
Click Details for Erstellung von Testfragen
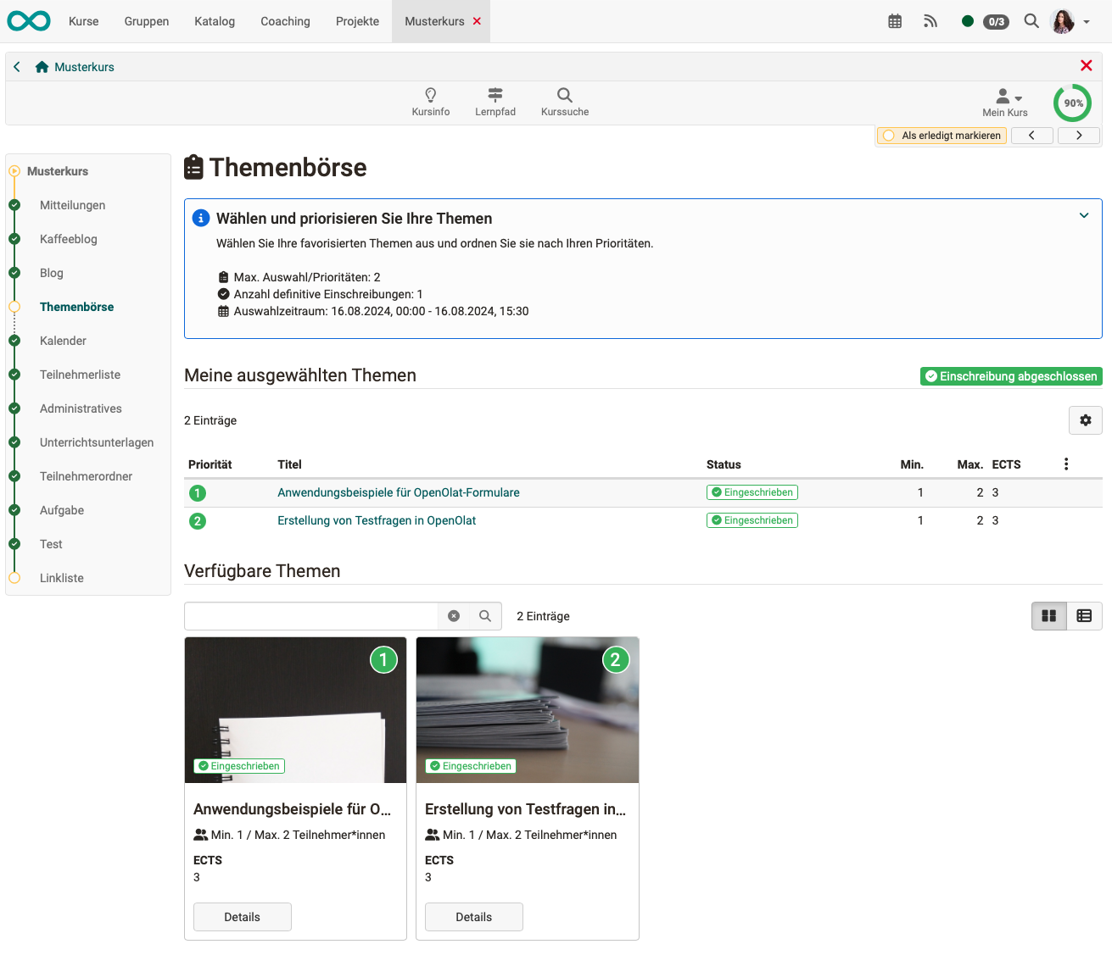(x=473, y=917)
